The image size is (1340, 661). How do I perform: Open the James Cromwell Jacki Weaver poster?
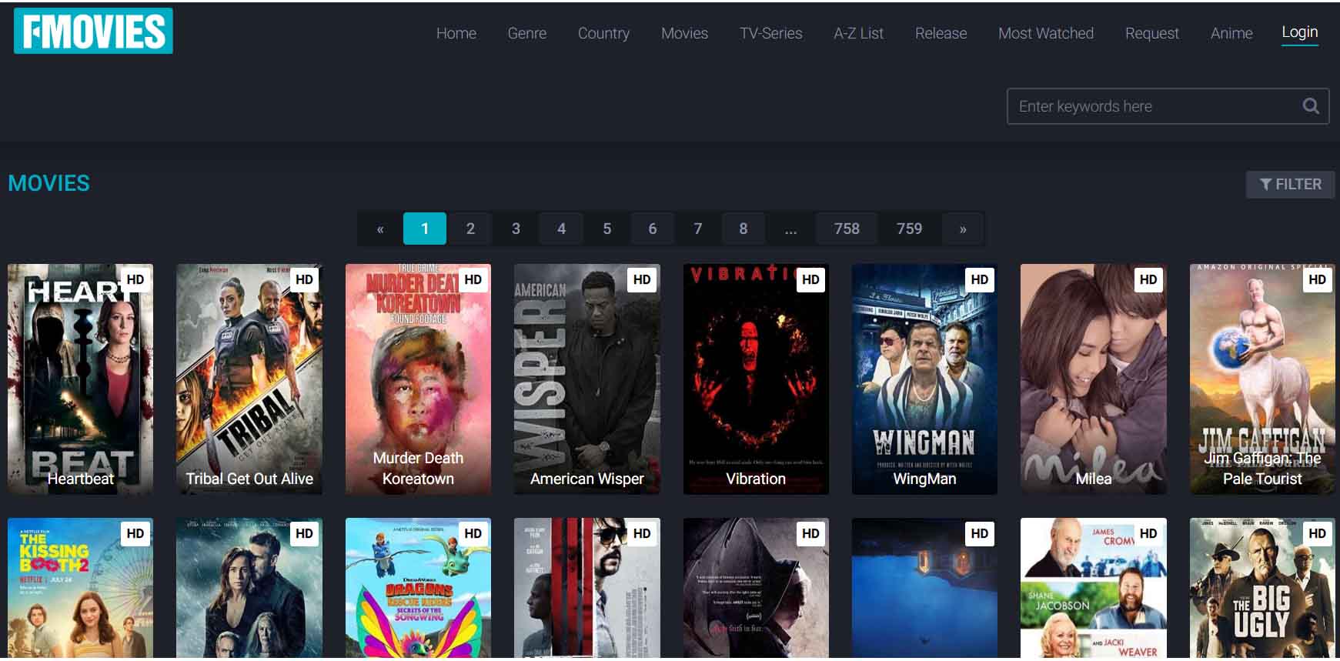click(1093, 588)
